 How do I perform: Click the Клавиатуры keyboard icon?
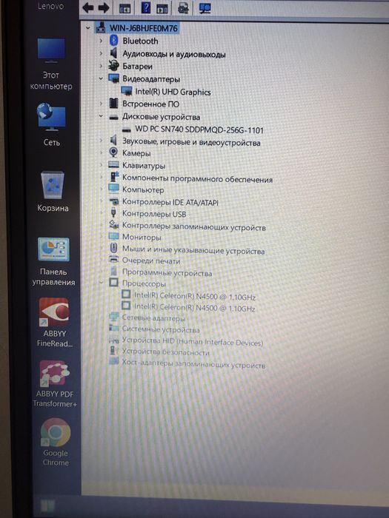[113, 164]
